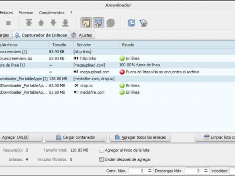The width and height of the screenshot is (235, 176).
Task: Click the stop downloads square icon
Action: (9, 23)
